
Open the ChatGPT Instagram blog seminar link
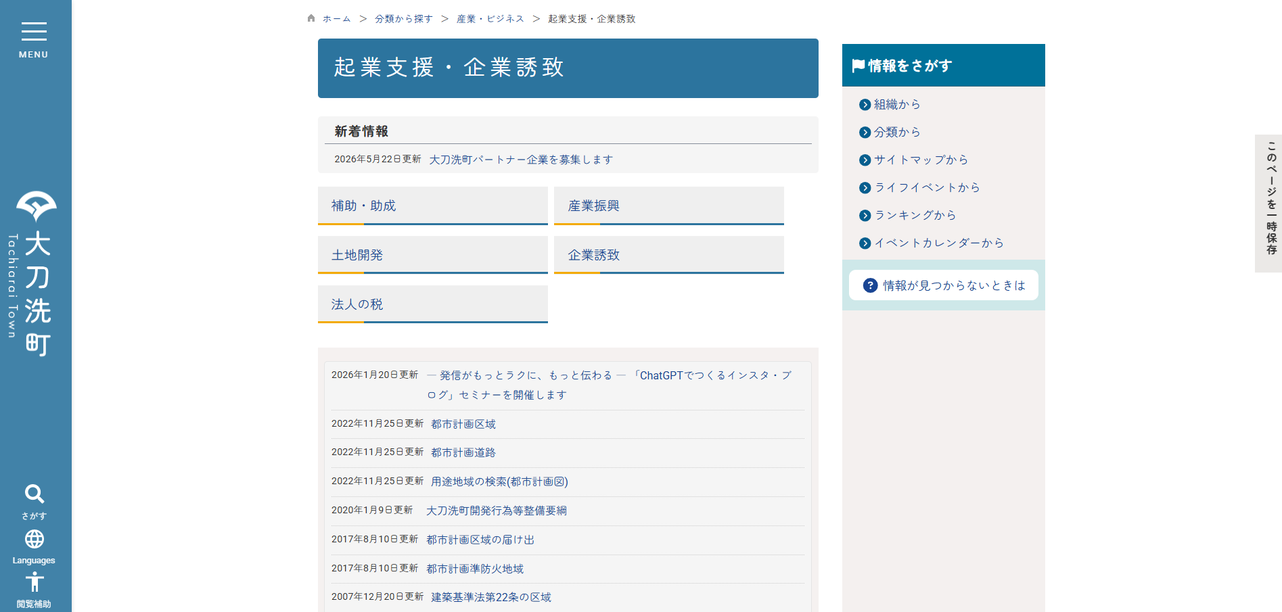609,385
